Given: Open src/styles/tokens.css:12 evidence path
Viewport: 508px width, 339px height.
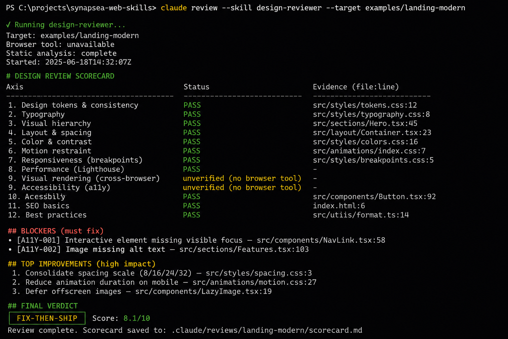Looking at the screenshot, I should point(365,105).
